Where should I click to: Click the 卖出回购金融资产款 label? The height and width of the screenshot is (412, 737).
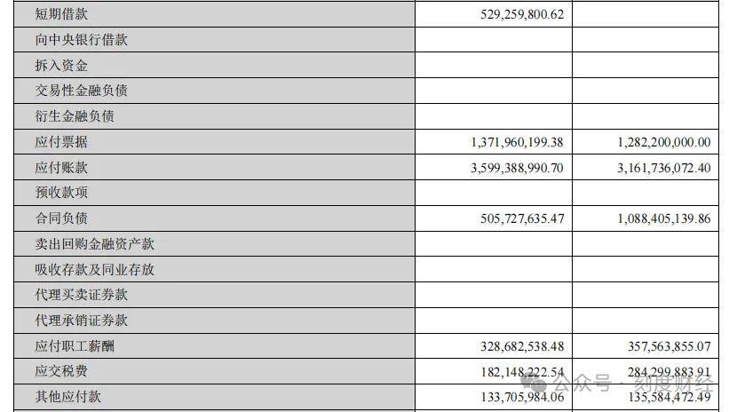pyautogui.click(x=95, y=244)
